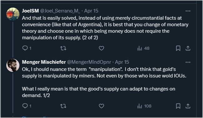Open the more options menu on JoelSM's tweet
The height and width of the screenshot is (118, 203).
pyautogui.click(x=188, y=11)
